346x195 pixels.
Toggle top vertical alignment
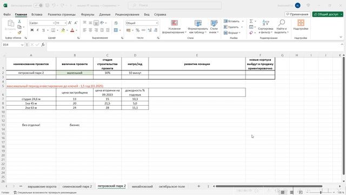point(84,23)
